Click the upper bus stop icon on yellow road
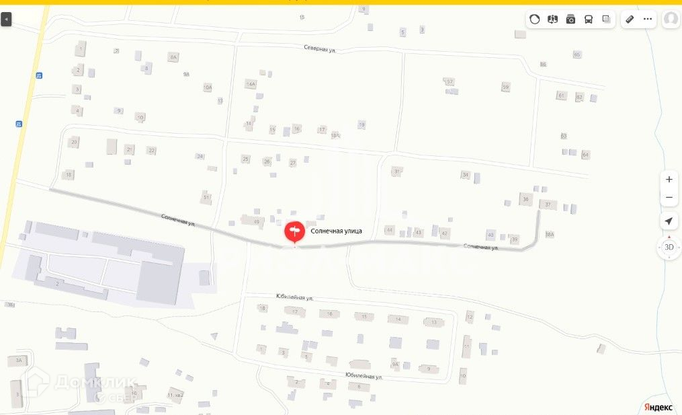The width and height of the screenshot is (682, 415). coord(39,75)
